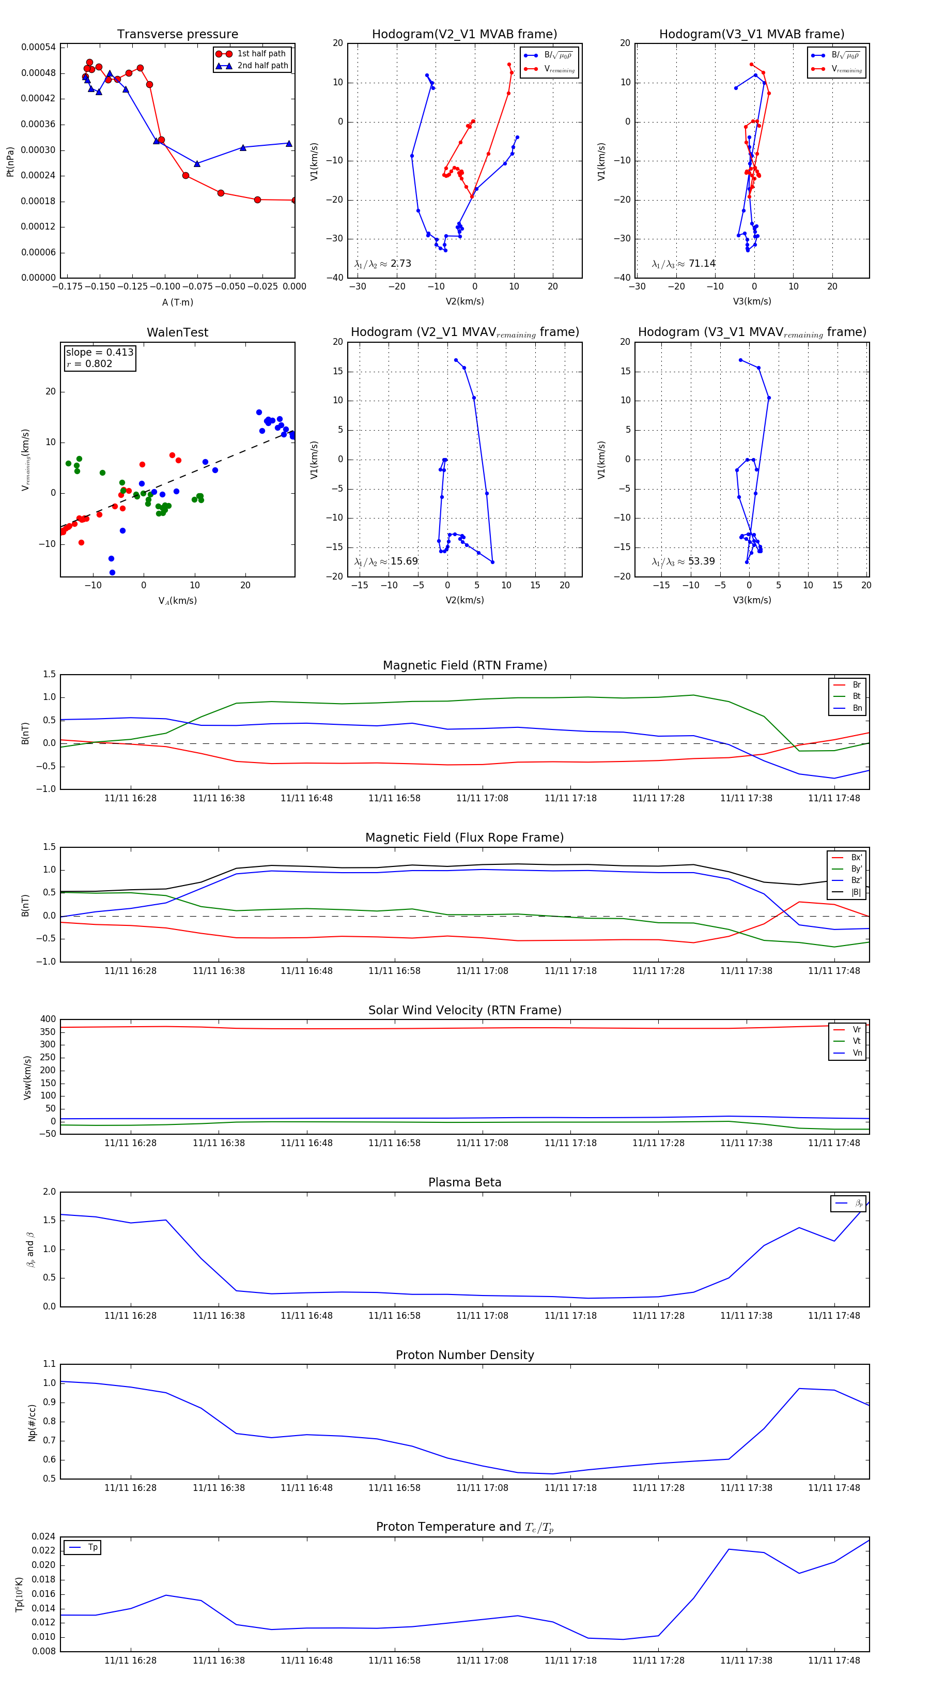Click the 'Proton Temperature' plot title
The height and width of the screenshot is (1706, 930).
pyautogui.click(x=464, y=1527)
